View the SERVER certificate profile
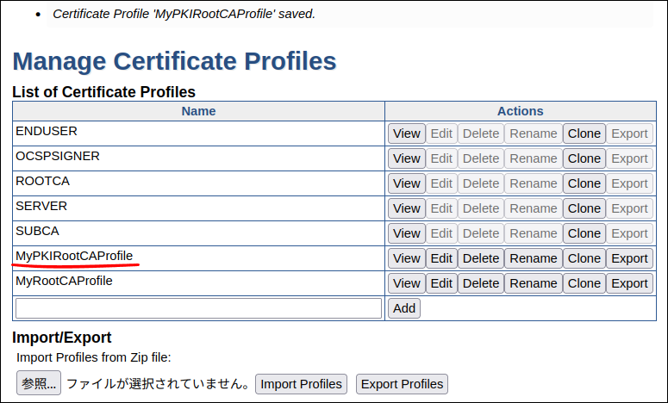The height and width of the screenshot is (403, 668). pos(406,208)
